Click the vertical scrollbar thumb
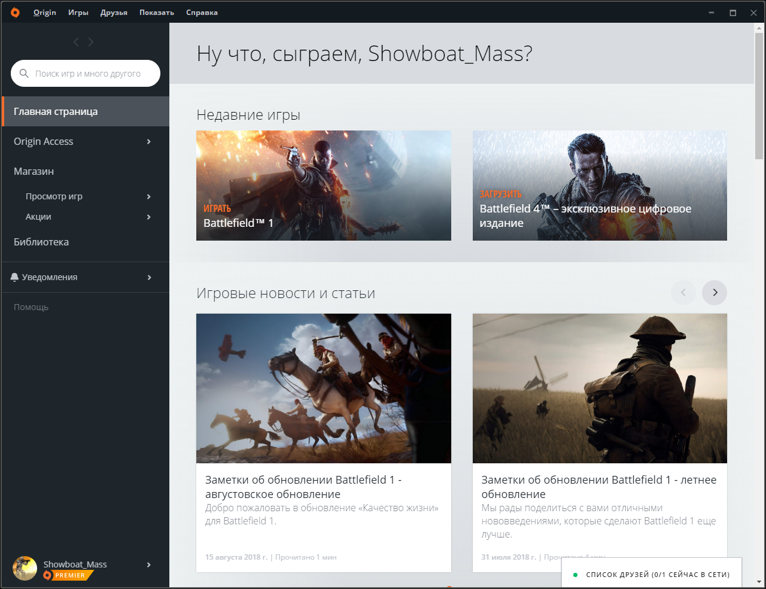Viewport: 766px width, 589px height. click(x=759, y=96)
